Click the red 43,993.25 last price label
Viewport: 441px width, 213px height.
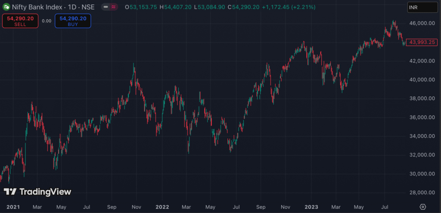tap(422, 43)
